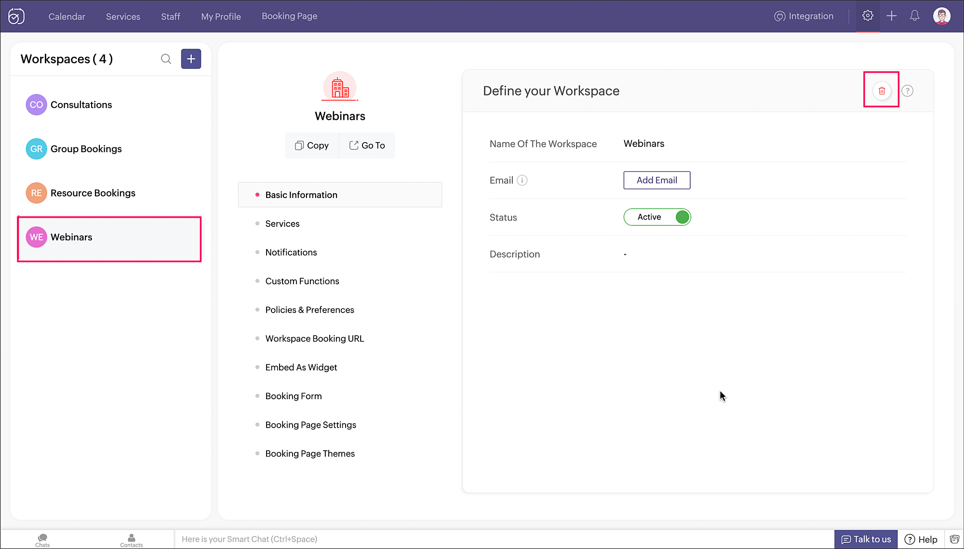Image resolution: width=964 pixels, height=549 pixels.
Task: Click the Copy workspace button
Action: click(x=312, y=145)
